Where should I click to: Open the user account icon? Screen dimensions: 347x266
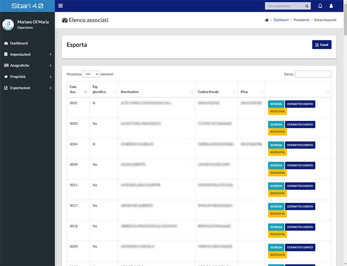(331, 6)
